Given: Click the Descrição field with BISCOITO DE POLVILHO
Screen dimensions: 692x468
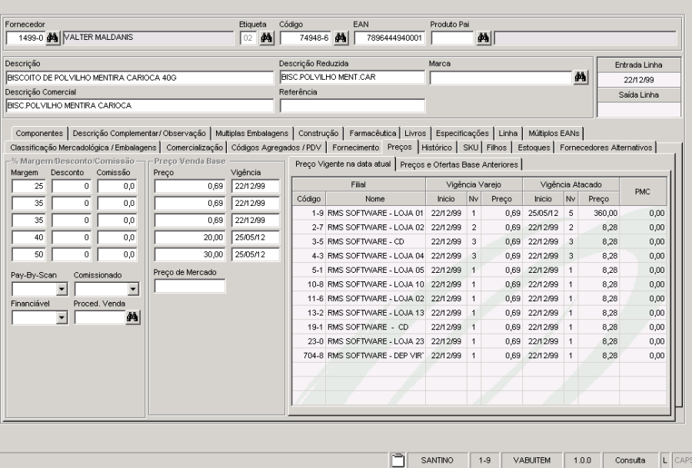Looking at the screenshot, I should (139, 78).
